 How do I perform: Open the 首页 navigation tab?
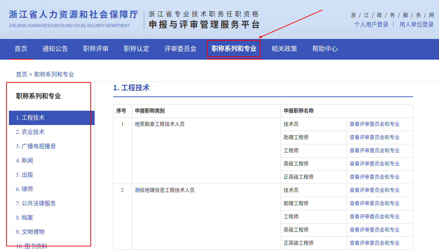pyautogui.click(x=21, y=49)
